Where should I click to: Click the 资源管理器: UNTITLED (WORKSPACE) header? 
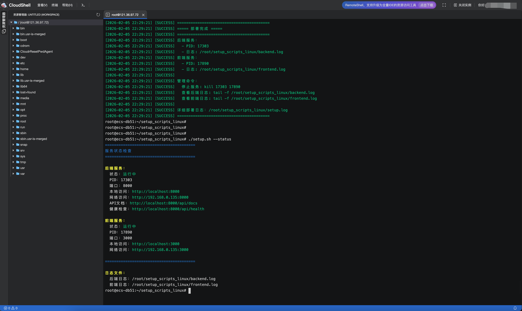coord(36,15)
